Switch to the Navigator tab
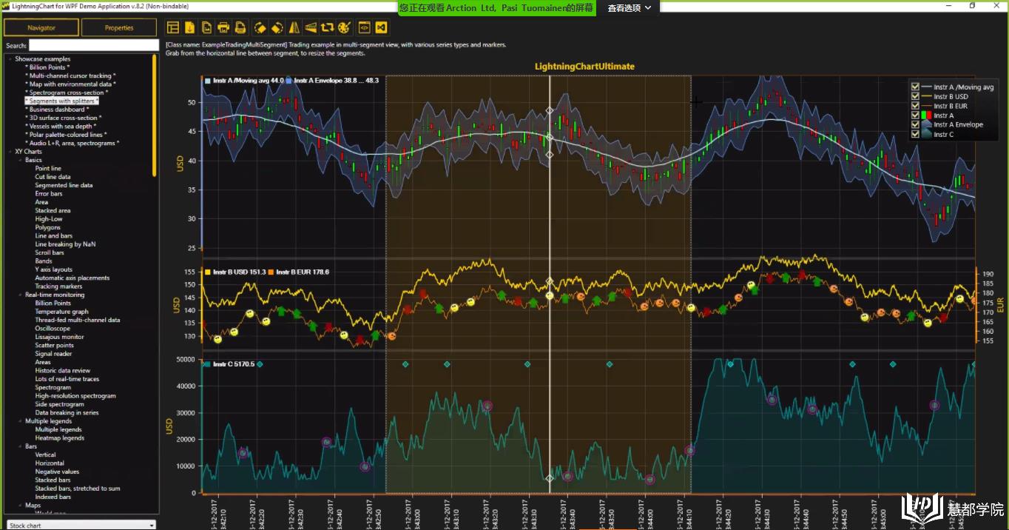The width and height of the screenshot is (1009, 530). pos(41,27)
